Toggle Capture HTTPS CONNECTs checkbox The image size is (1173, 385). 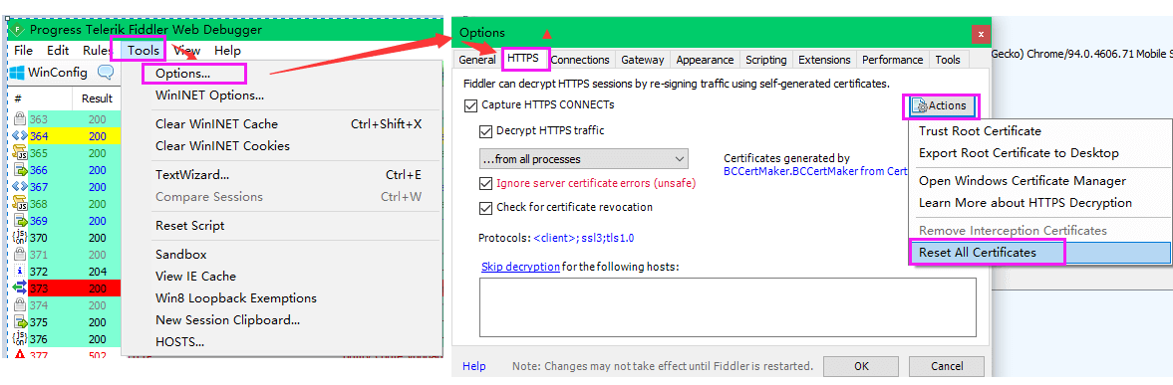click(x=470, y=105)
